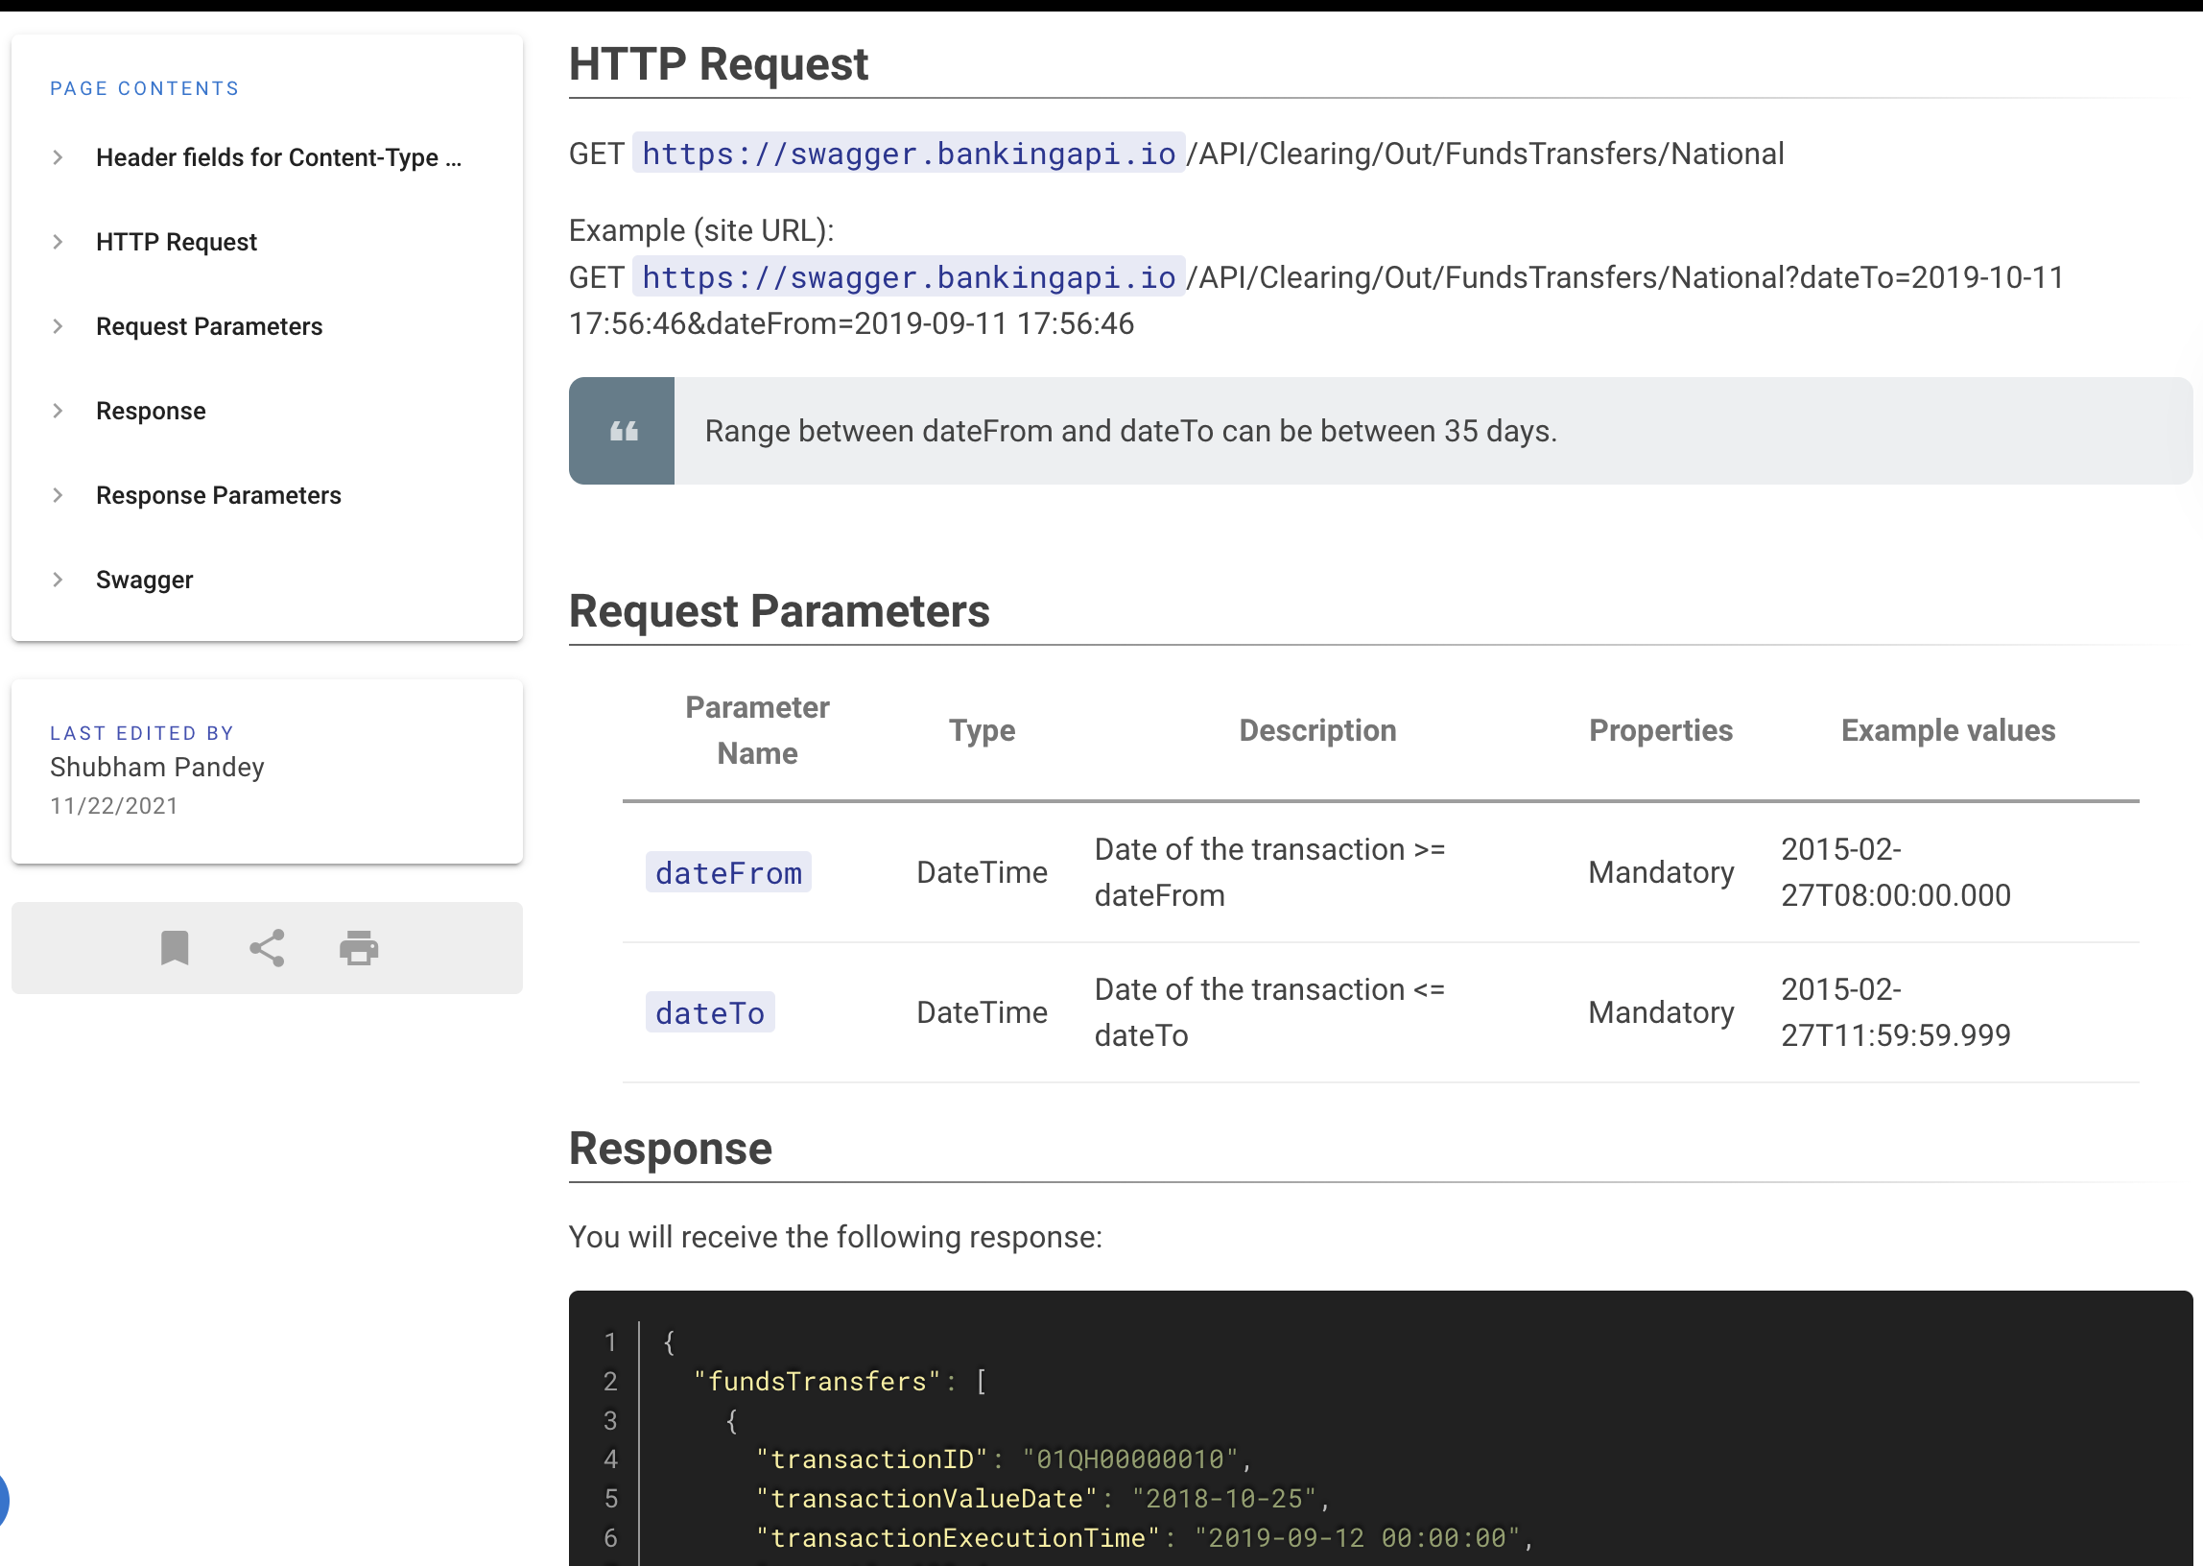The height and width of the screenshot is (1566, 2203).
Task: Go to Header fields for Content-Type section
Action: coord(278,157)
